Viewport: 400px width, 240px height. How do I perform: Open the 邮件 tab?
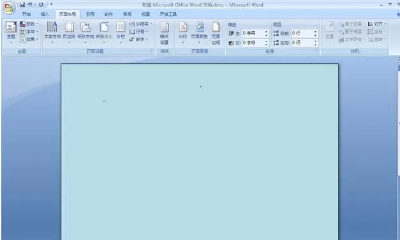(x=108, y=14)
